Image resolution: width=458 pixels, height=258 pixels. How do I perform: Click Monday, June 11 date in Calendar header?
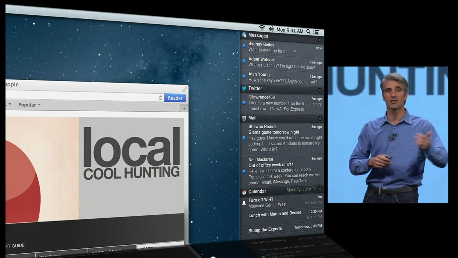301,189
